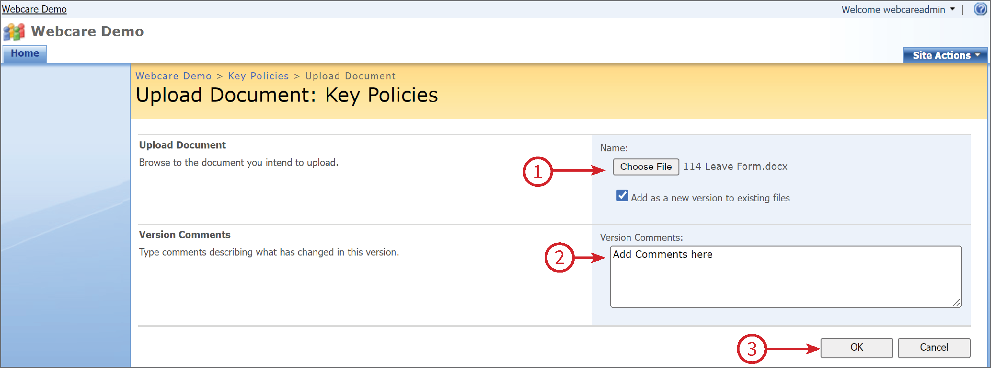Click the Webcare Demo site logo icon

click(x=14, y=32)
